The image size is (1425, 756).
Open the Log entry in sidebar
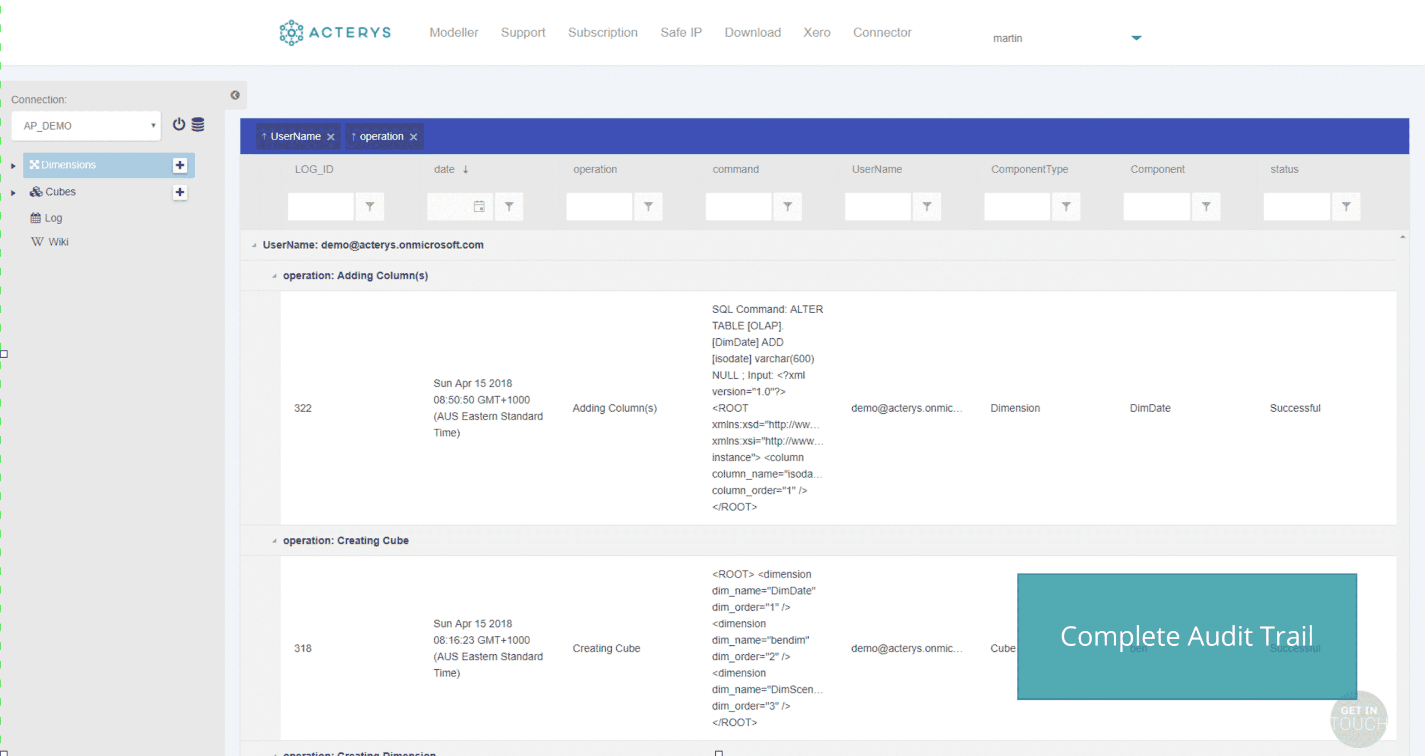point(52,218)
